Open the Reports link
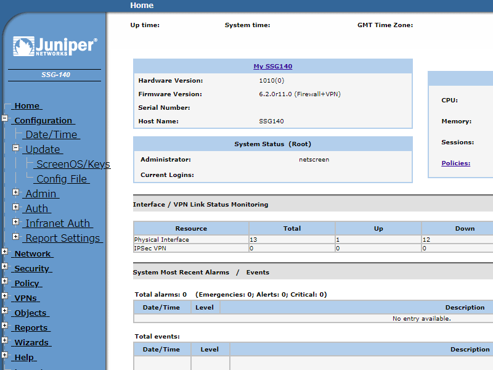This screenshot has width=493, height=370. (x=31, y=327)
